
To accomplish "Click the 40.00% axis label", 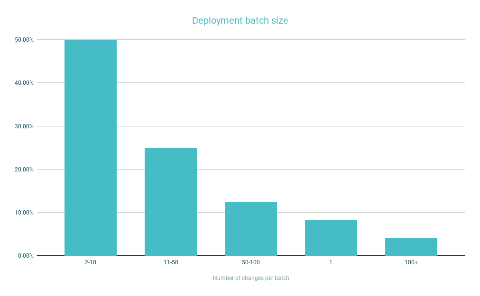I will pyautogui.click(x=24, y=83).
